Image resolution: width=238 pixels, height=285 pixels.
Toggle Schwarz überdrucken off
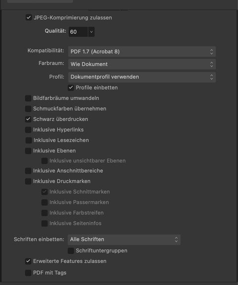pos(28,119)
